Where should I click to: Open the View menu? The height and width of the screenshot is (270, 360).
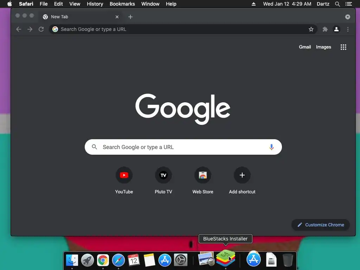[75, 4]
